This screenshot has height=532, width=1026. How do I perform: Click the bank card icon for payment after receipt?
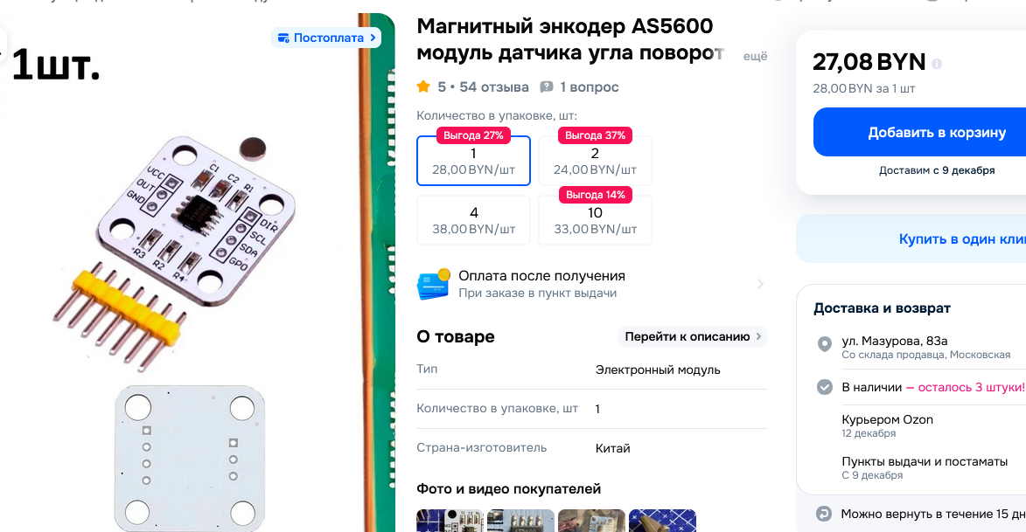(x=433, y=284)
